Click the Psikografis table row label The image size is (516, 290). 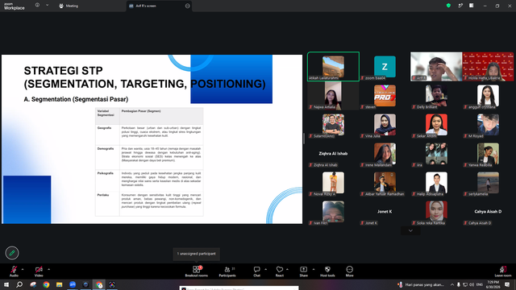point(106,173)
